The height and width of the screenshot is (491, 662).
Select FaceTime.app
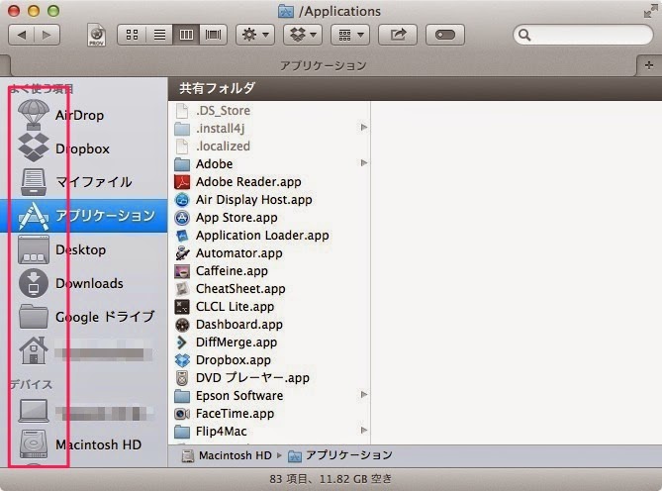[x=269, y=414]
